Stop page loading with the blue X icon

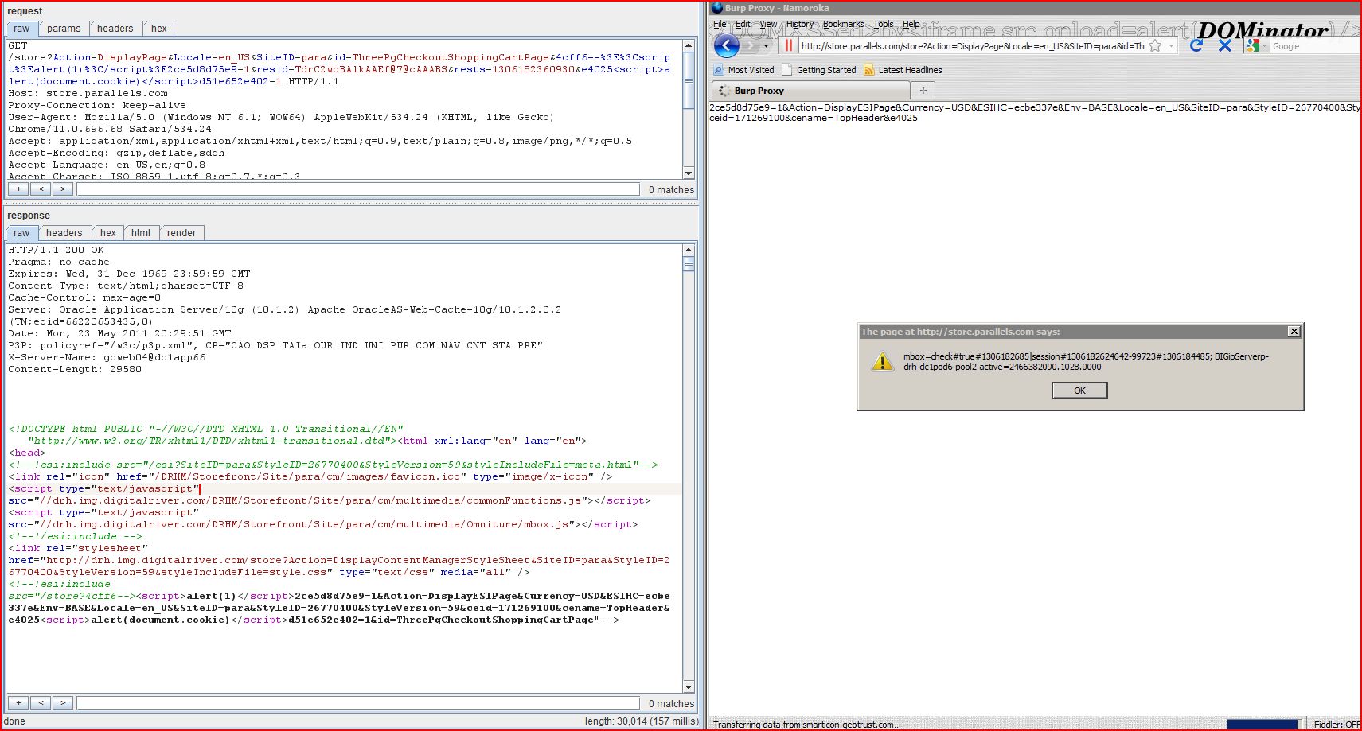[x=1225, y=46]
